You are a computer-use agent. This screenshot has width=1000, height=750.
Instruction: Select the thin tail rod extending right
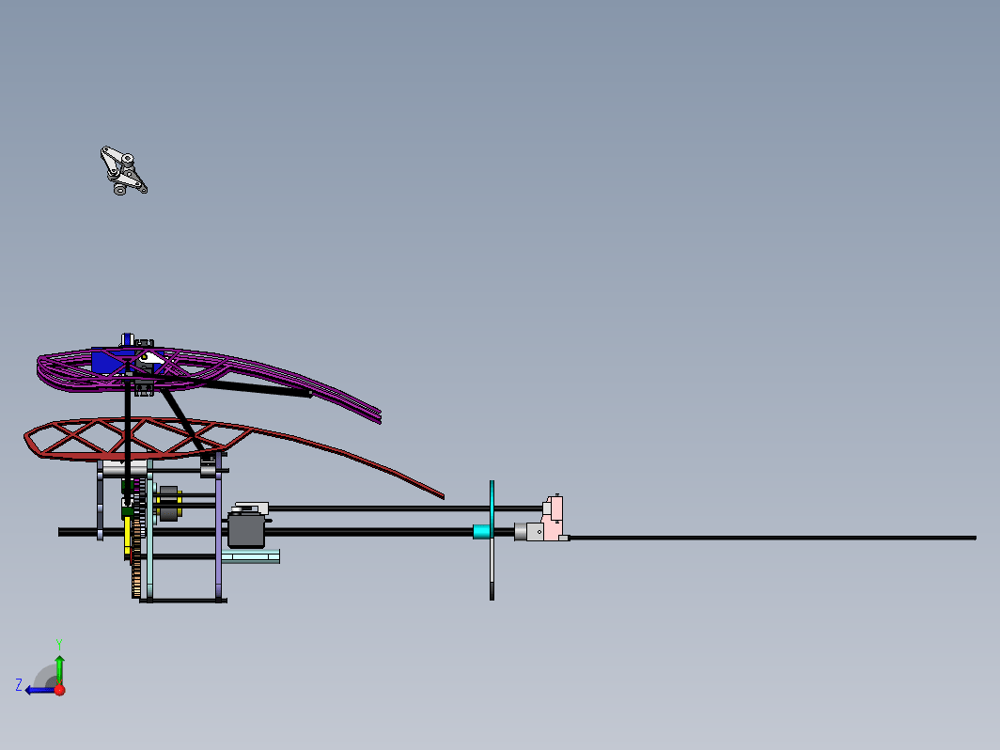(773, 539)
